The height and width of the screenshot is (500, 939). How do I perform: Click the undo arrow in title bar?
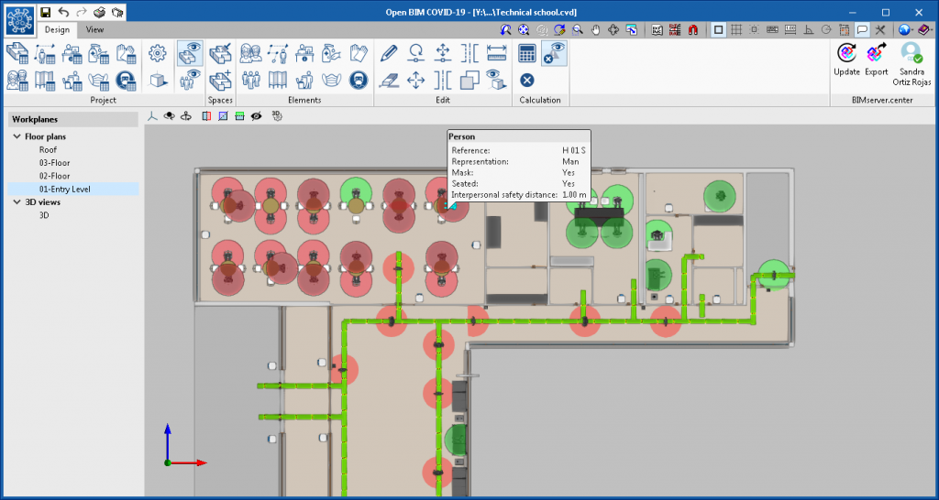click(x=63, y=12)
